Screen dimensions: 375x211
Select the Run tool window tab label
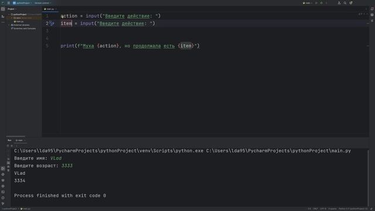(x=9, y=140)
